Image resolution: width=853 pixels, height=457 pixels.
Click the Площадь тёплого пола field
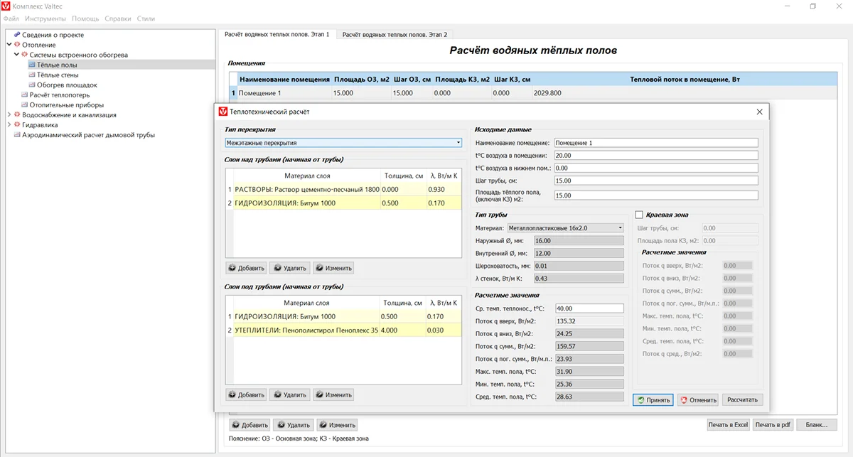[x=655, y=195]
